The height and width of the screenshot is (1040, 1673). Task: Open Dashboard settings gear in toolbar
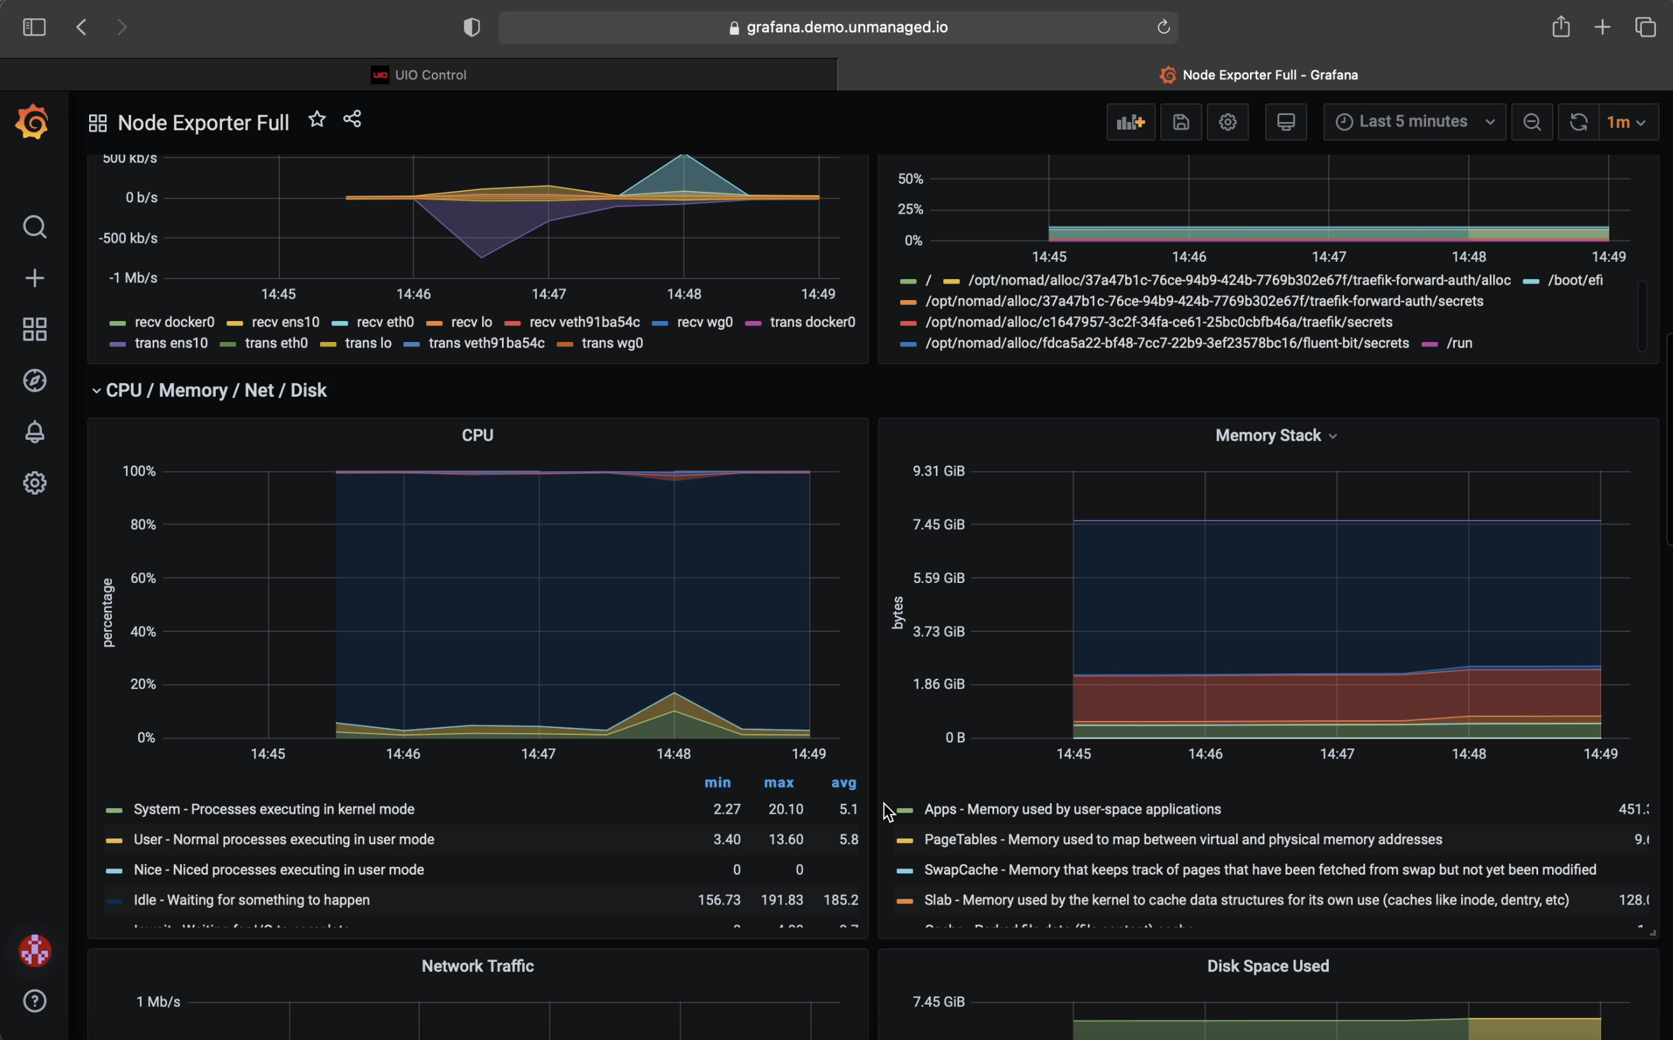(x=1228, y=123)
